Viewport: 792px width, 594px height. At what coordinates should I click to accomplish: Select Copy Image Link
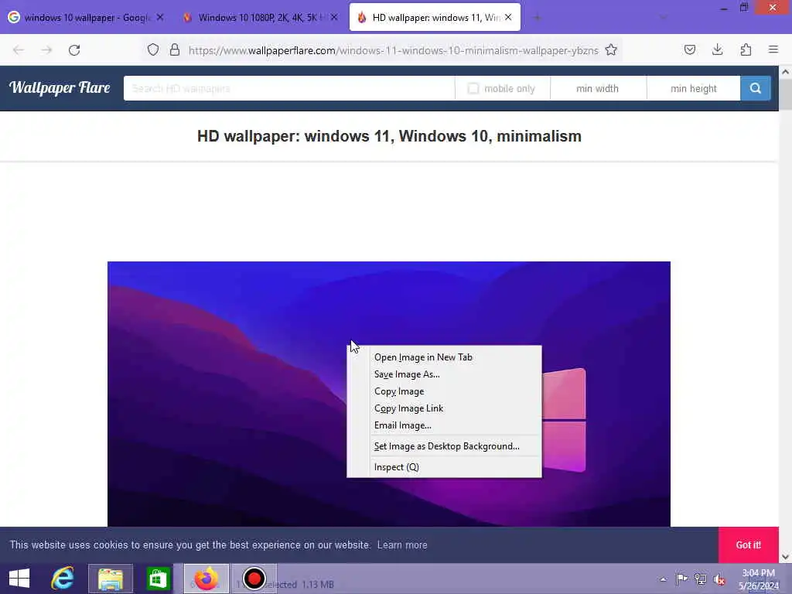[444, 408]
